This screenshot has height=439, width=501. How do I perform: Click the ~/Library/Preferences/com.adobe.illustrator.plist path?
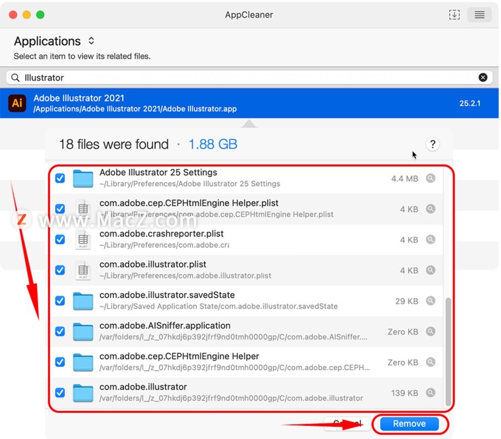point(186,276)
